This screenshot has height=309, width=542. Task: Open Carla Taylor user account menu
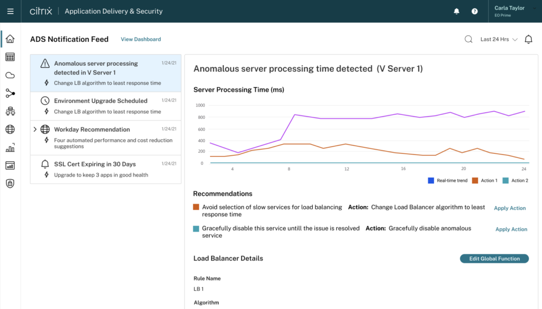513,11
